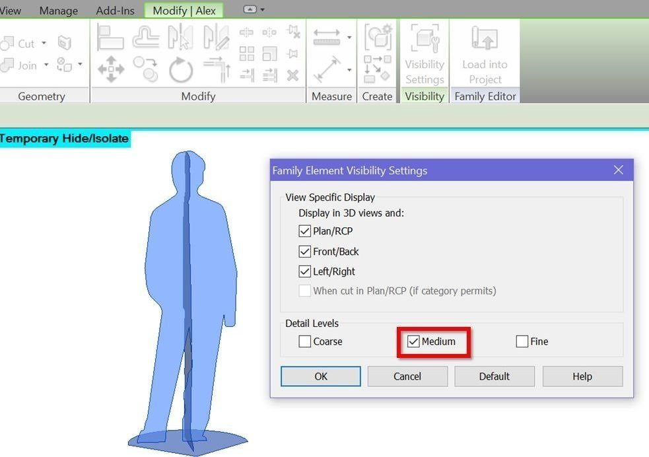The height and width of the screenshot is (457, 649).
Task: Close Family Element Visibility Settings dialog
Action: tap(619, 170)
